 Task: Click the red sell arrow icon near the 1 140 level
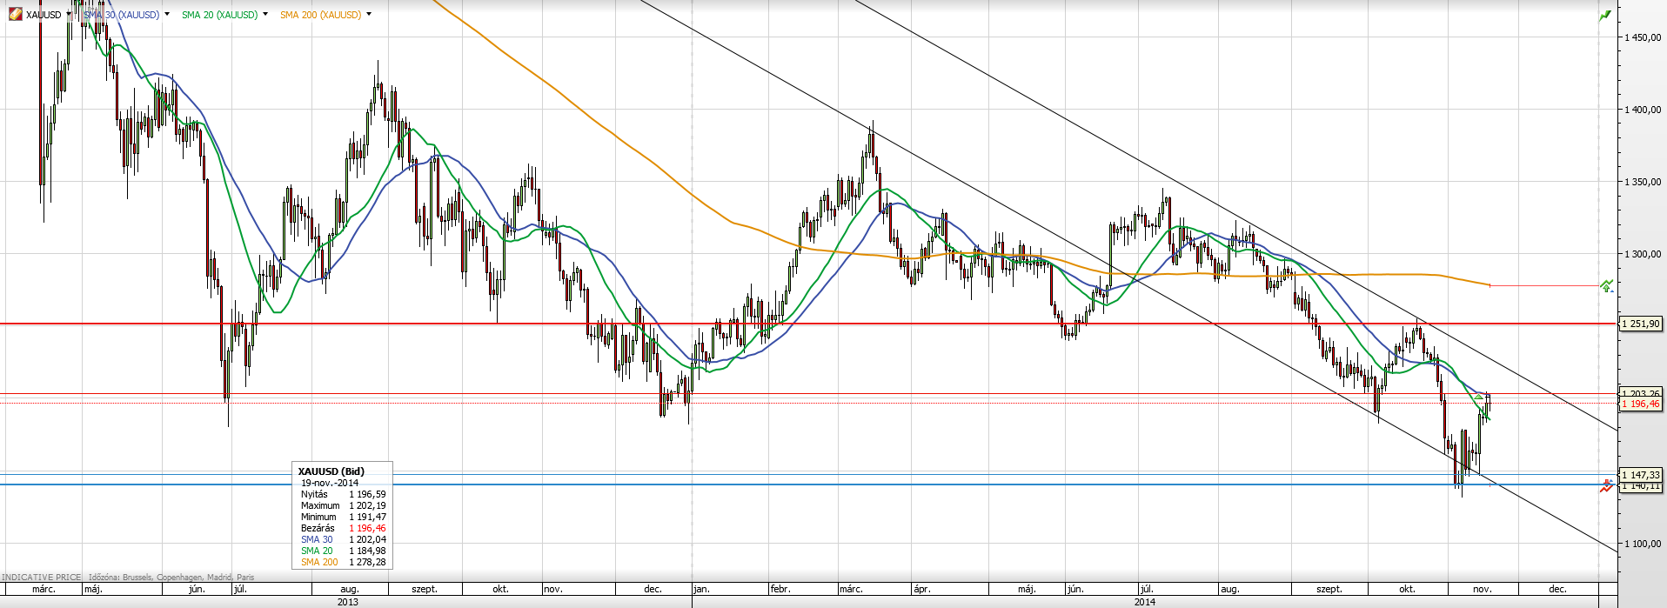coord(1606,486)
